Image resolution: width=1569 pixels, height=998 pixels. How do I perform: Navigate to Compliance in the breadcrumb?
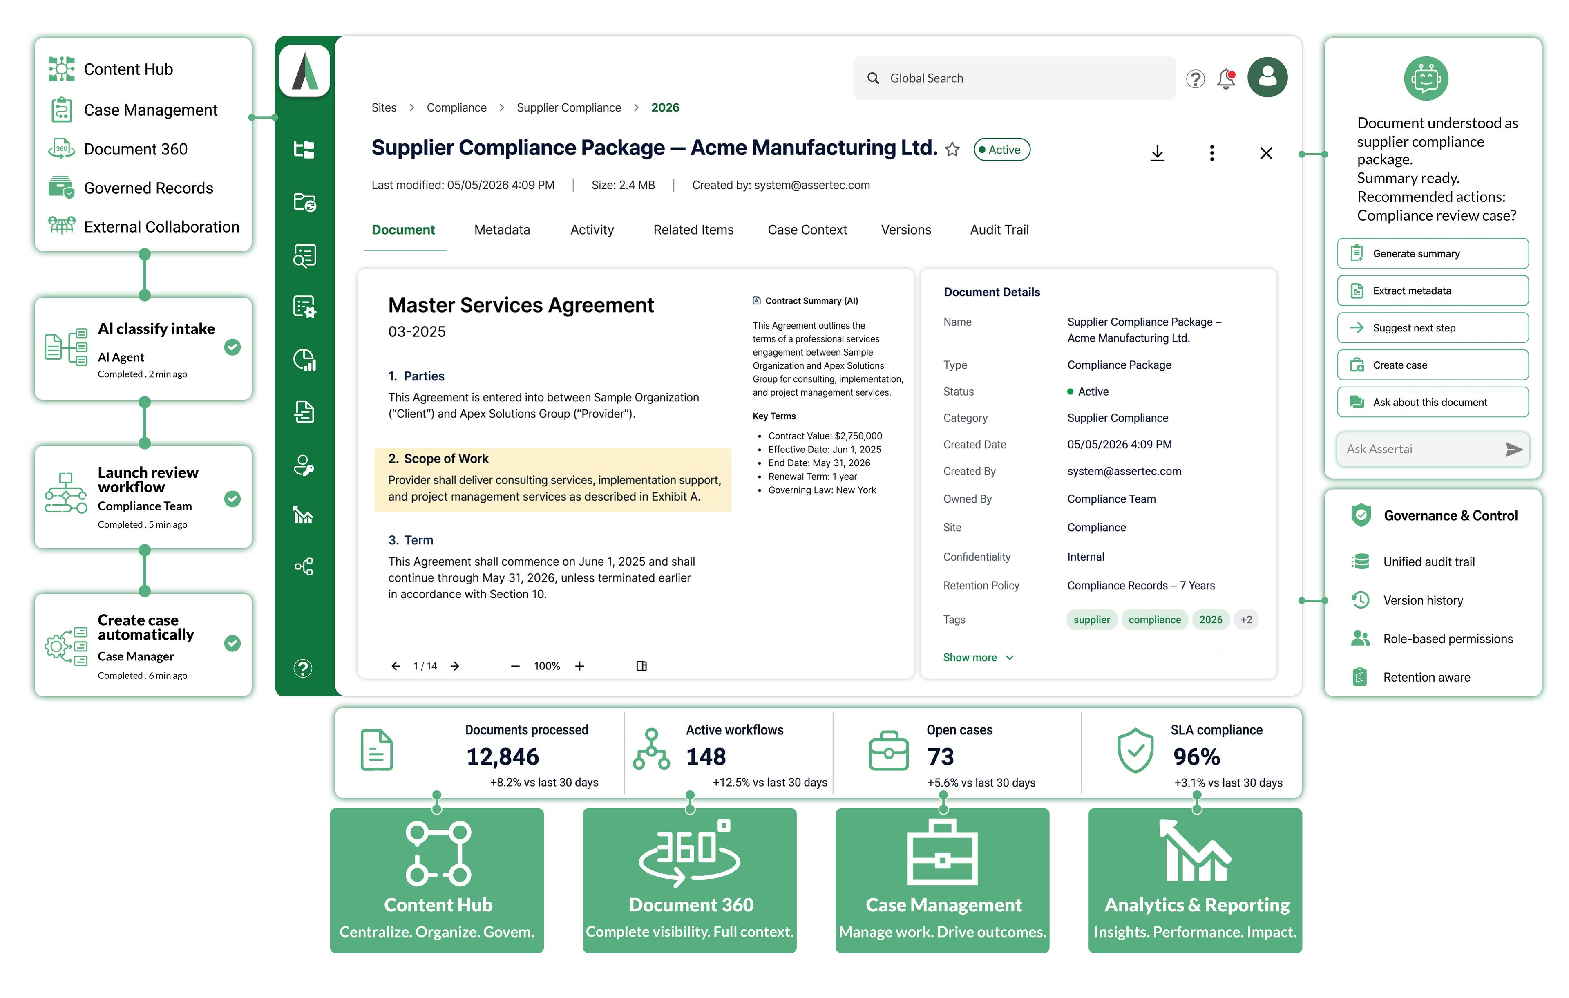pyautogui.click(x=456, y=107)
